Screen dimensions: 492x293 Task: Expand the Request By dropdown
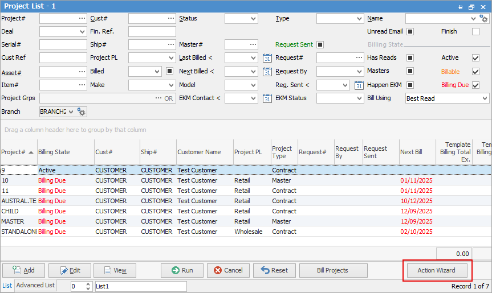pos(360,72)
